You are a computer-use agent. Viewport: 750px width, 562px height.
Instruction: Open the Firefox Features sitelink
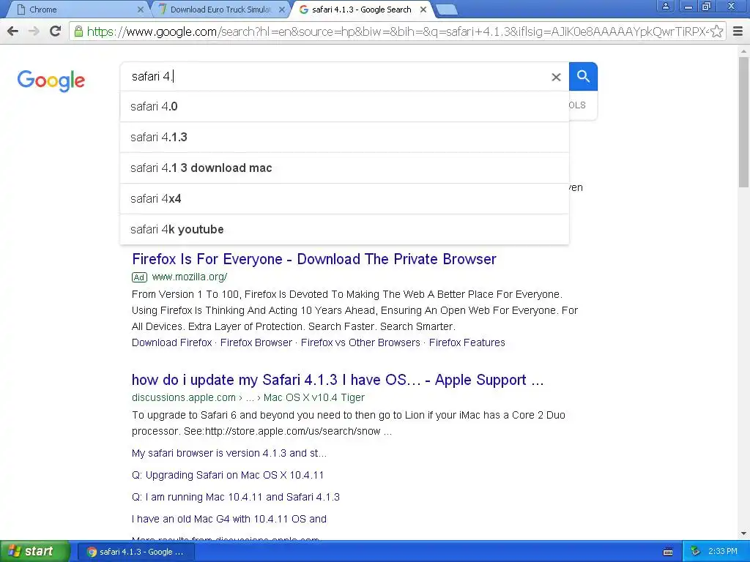click(x=467, y=342)
